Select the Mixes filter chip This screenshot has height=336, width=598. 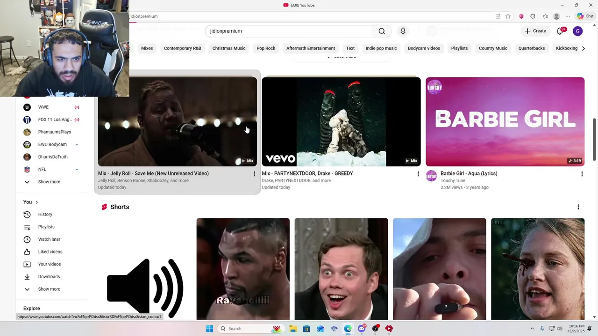(147, 48)
